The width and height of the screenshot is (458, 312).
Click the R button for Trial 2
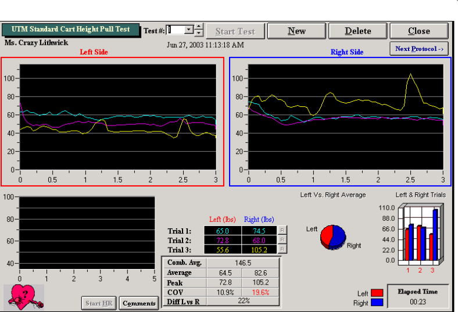pyautogui.click(x=282, y=239)
